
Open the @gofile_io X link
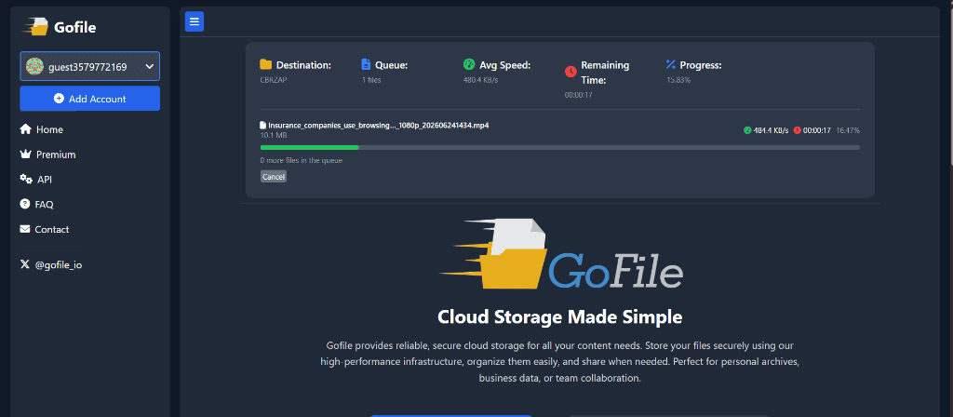(51, 265)
